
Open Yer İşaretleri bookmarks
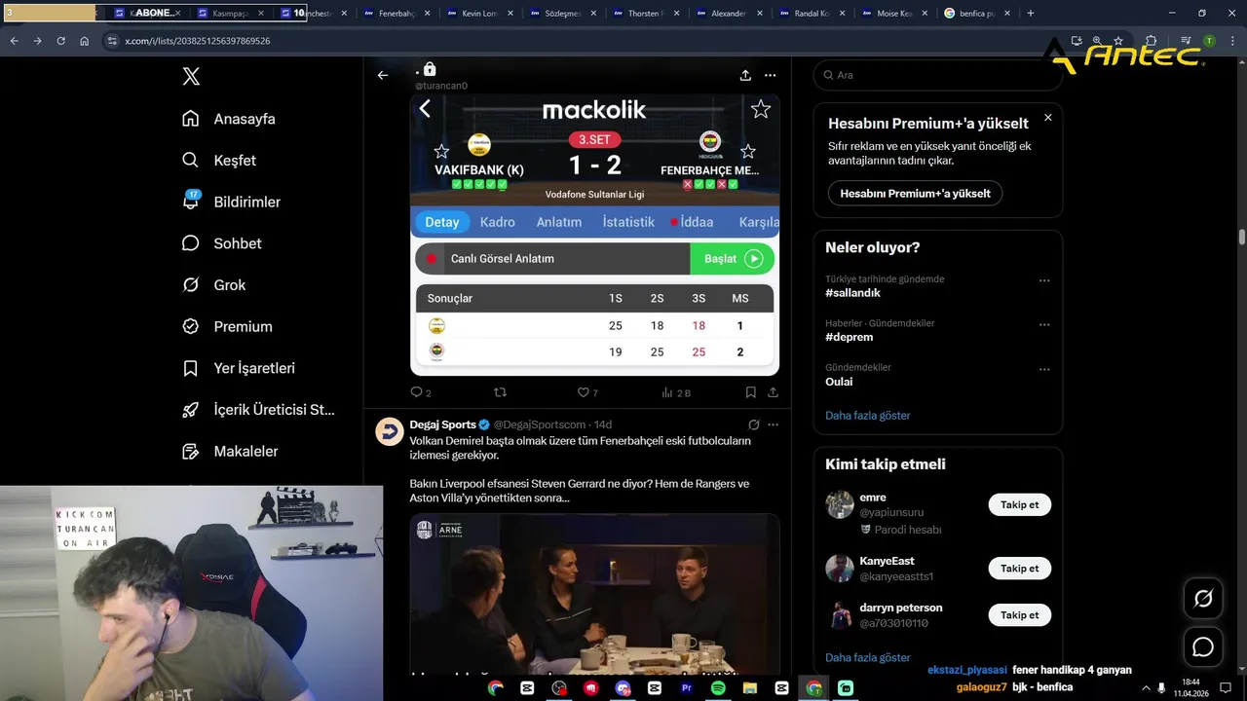[239, 368]
